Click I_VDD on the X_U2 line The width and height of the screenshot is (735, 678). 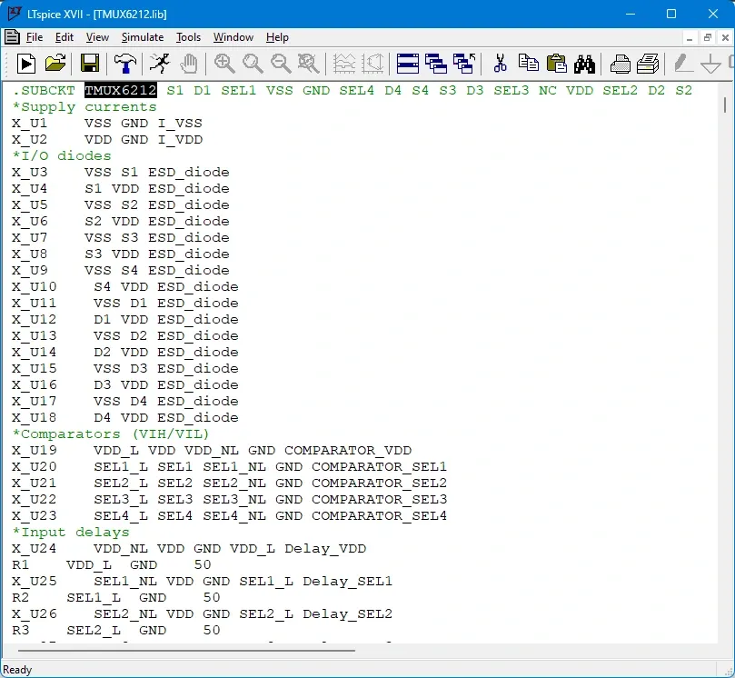click(x=180, y=140)
